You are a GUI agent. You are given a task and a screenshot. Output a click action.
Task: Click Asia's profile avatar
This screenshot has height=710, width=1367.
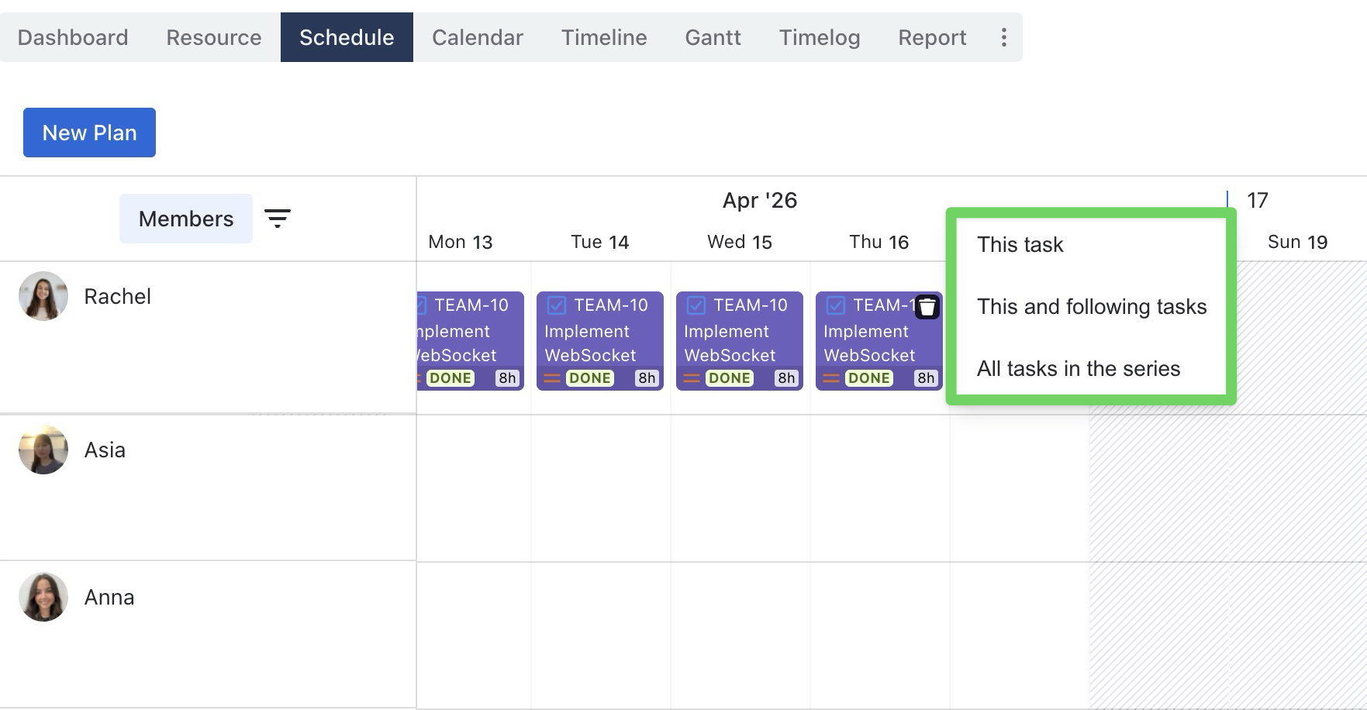(43, 450)
